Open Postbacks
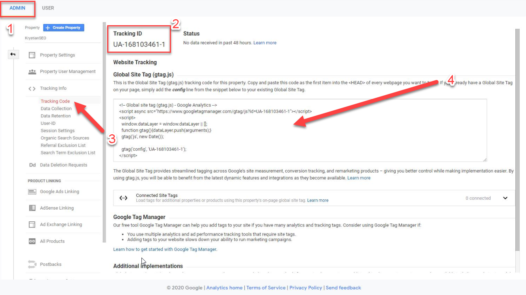 tap(51, 264)
